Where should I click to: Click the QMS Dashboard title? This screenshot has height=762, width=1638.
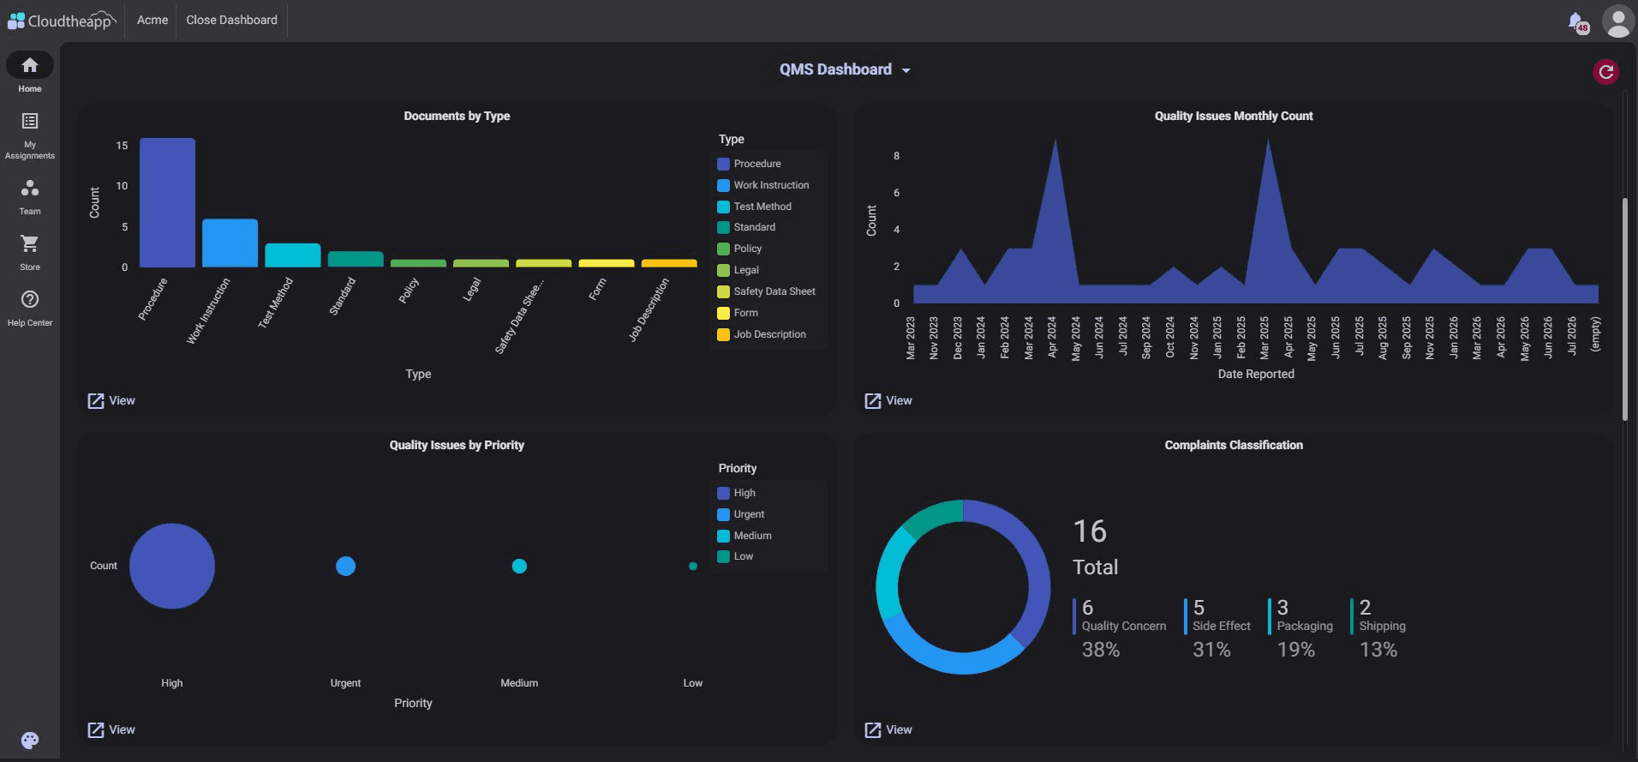835,69
